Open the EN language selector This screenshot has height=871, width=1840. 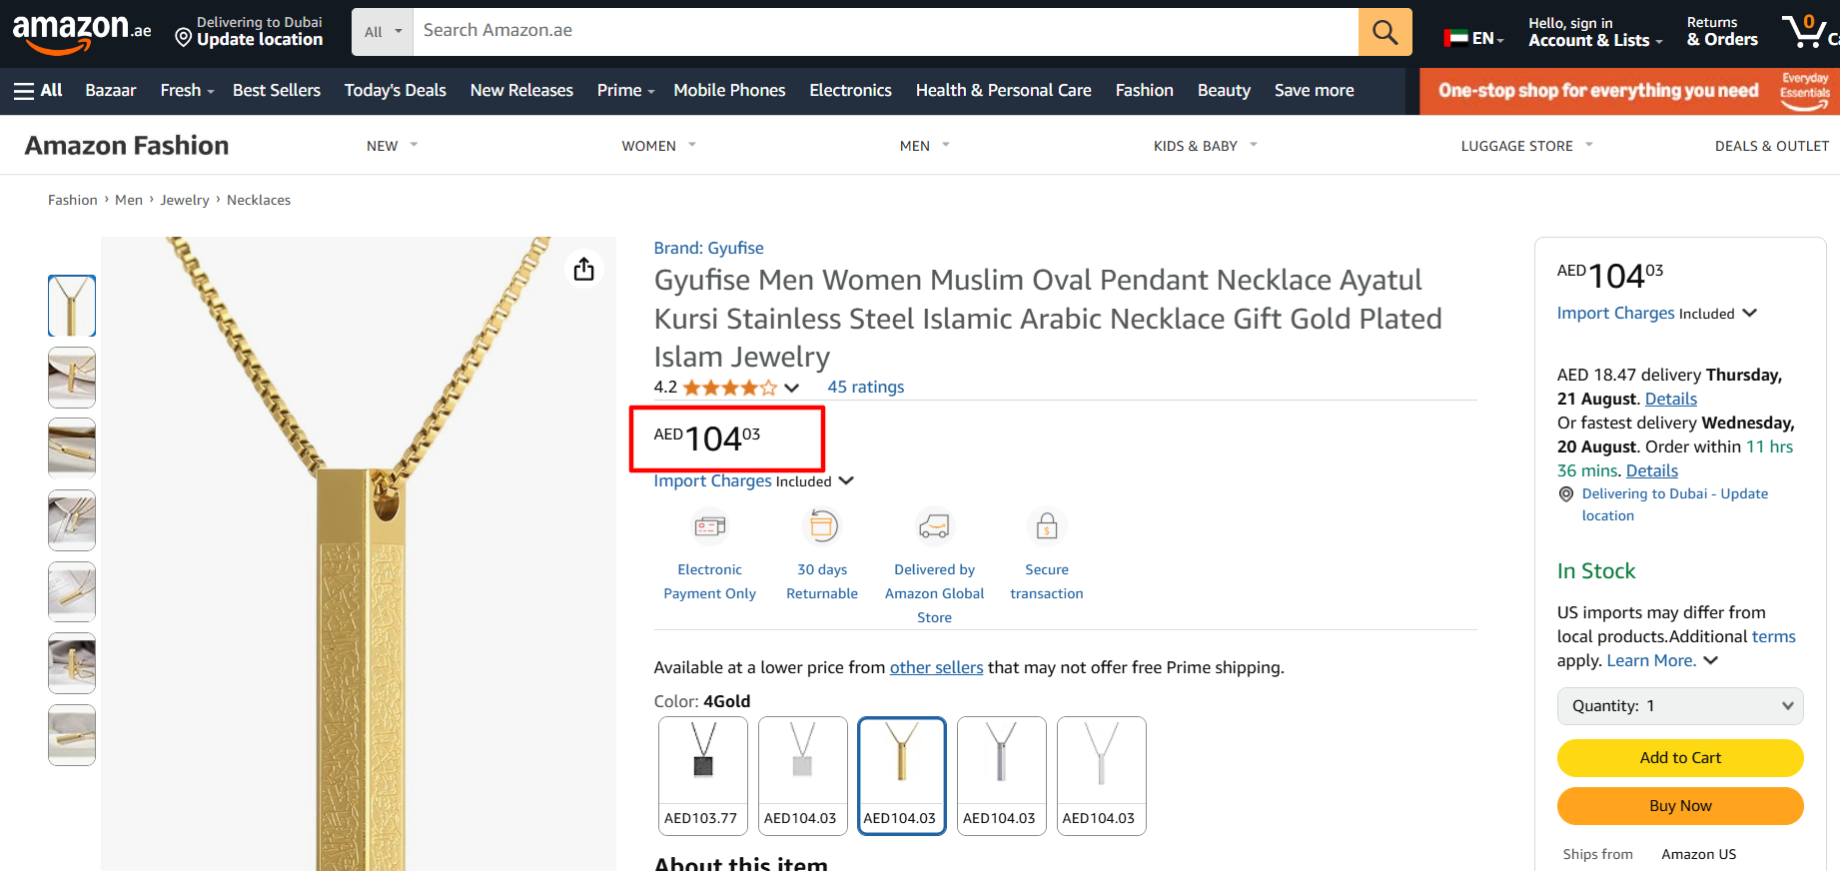pos(1474,39)
